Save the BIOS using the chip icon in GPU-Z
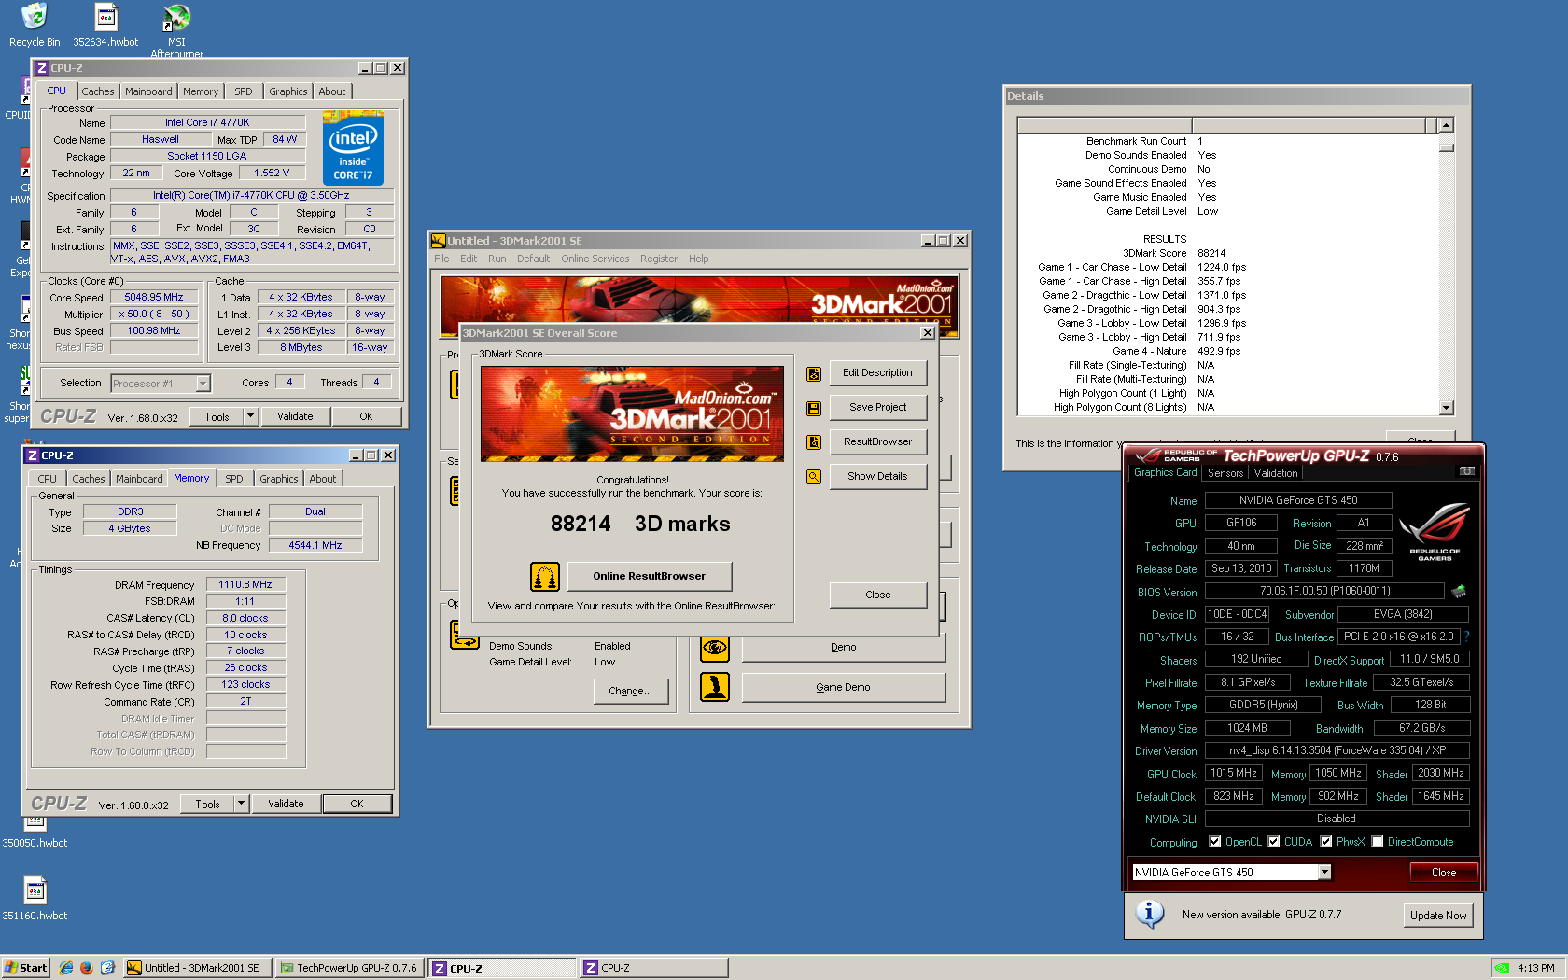The height and width of the screenshot is (980, 1568). point(1459,591)
